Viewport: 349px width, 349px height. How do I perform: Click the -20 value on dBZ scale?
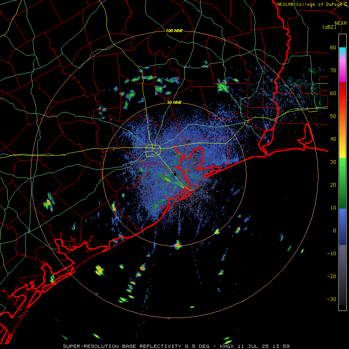pos(332,276)
